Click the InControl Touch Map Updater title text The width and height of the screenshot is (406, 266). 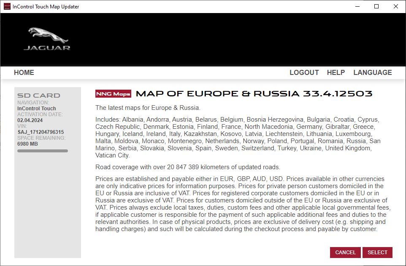tap(46, 7)
